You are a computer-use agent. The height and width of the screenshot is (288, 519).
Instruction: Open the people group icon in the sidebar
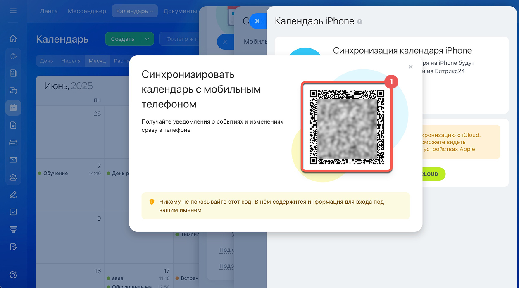pyautogui.click(x=13, y=177)
